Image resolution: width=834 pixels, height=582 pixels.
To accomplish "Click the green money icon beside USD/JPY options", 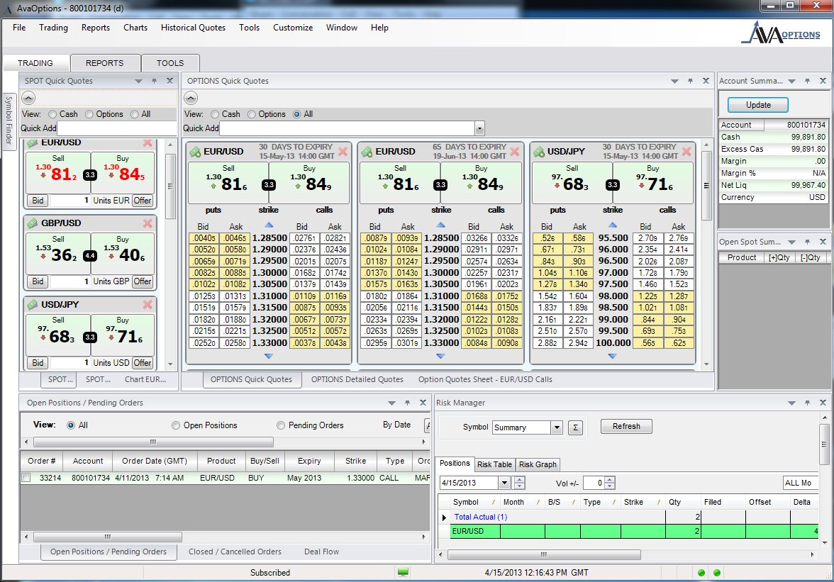I will click(x=539, y=152).
